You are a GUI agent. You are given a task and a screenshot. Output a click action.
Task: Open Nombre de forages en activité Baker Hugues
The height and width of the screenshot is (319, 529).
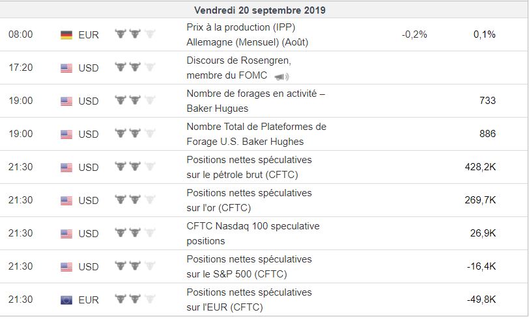click(x=255, y=101)
